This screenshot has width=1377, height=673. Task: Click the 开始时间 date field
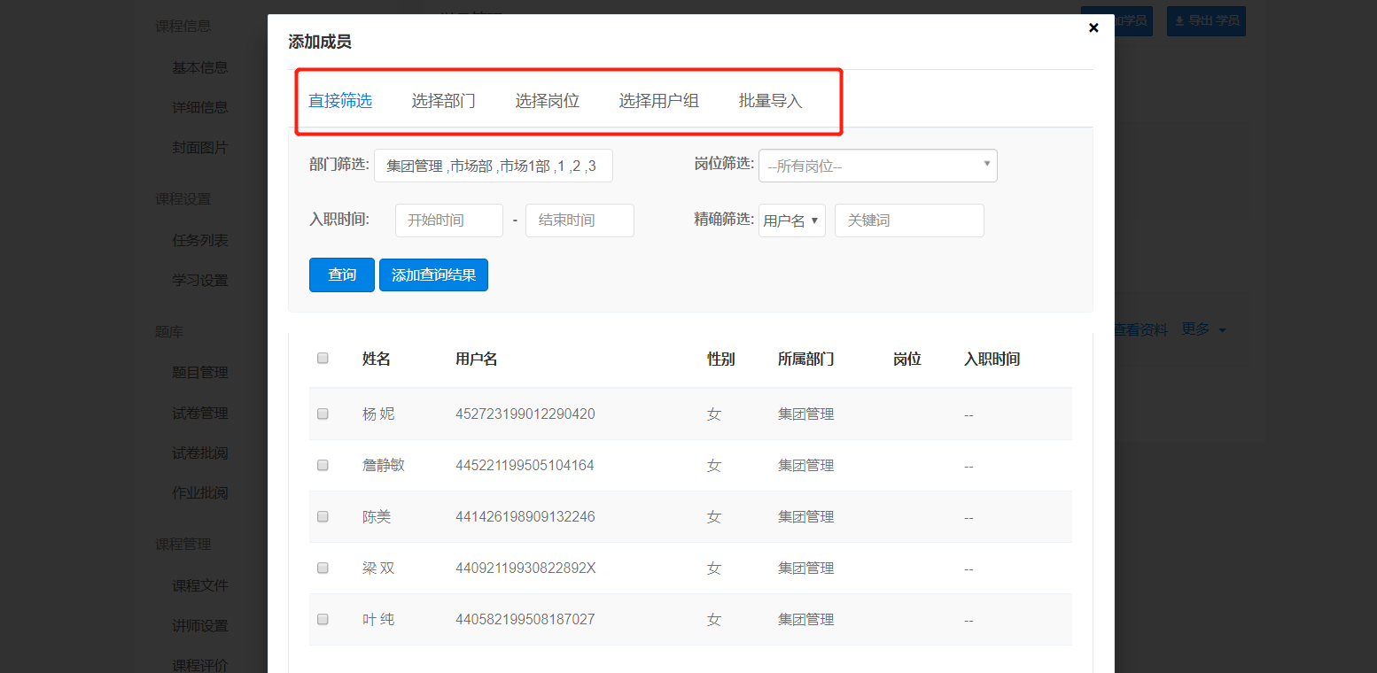pyautogui.click(x=449, y=220)
